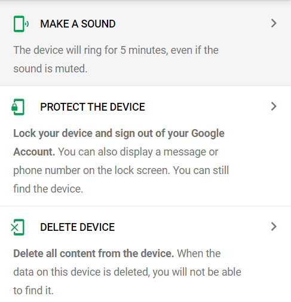Click the "sound is muted." text line
Viewport: 291px width, 302px height.
tap(50, 69)
